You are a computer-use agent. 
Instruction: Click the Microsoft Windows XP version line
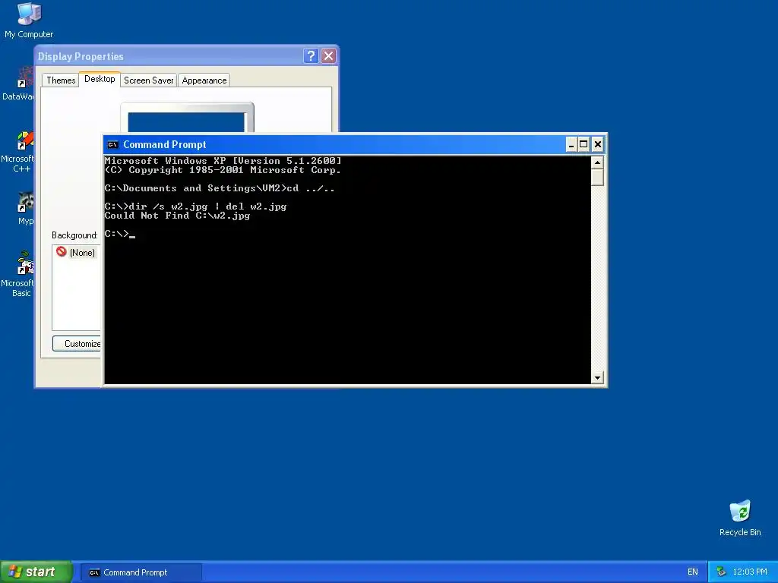point(223,161)
